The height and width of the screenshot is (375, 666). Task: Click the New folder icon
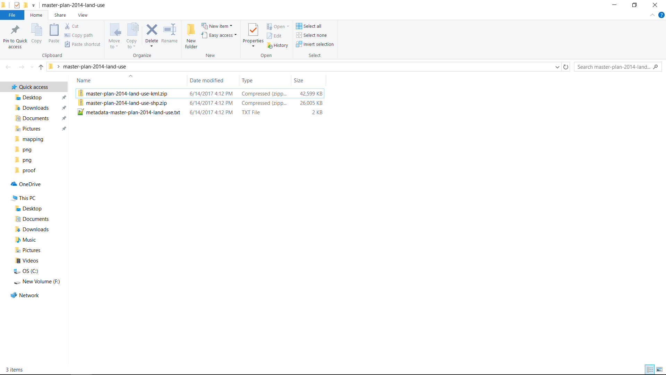pyautogui.click(x=191, y=30)
